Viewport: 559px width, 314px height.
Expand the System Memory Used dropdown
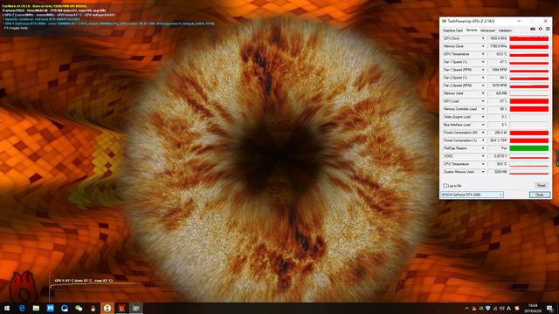(483, 172)
